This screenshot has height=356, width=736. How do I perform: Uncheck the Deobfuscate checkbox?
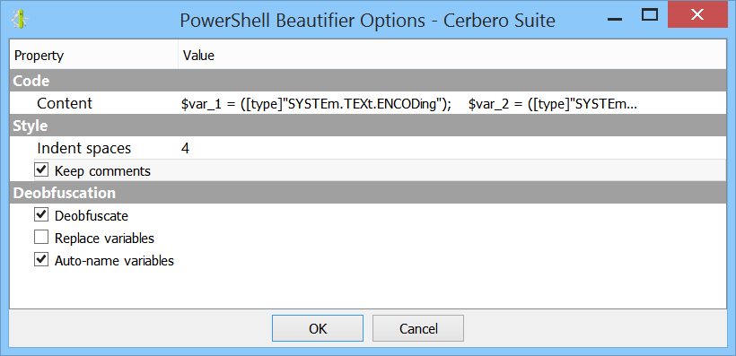pyautogui.click(x=41, y=215)
